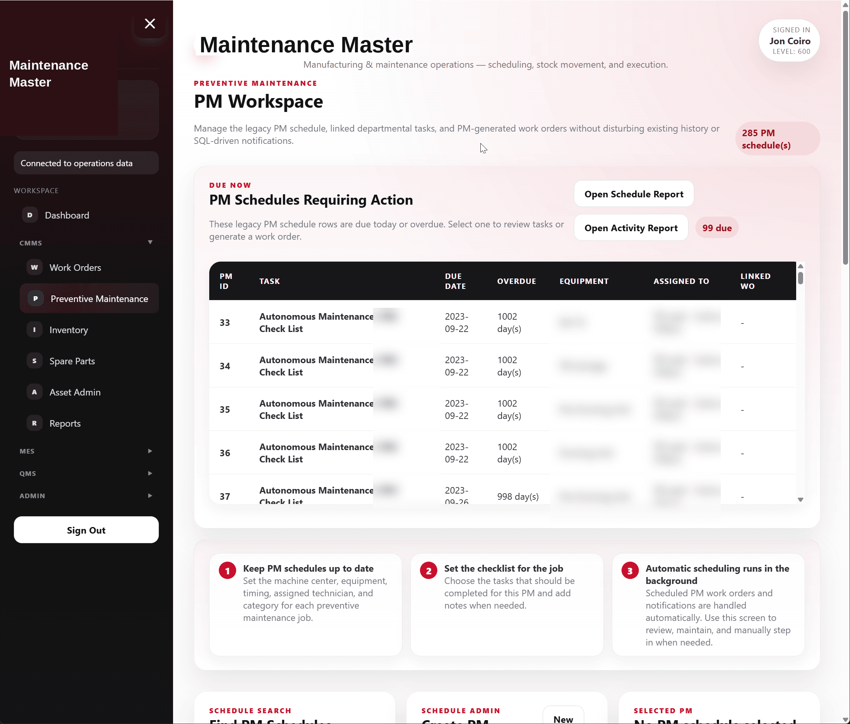Click the Dashboard D icon badge

point(30,215)
